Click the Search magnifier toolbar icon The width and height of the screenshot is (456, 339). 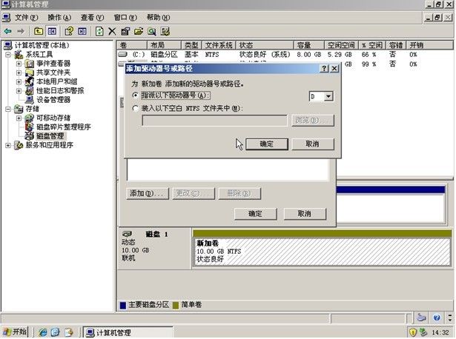point(152,31)
